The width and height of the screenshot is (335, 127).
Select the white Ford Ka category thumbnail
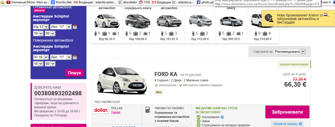107,21
